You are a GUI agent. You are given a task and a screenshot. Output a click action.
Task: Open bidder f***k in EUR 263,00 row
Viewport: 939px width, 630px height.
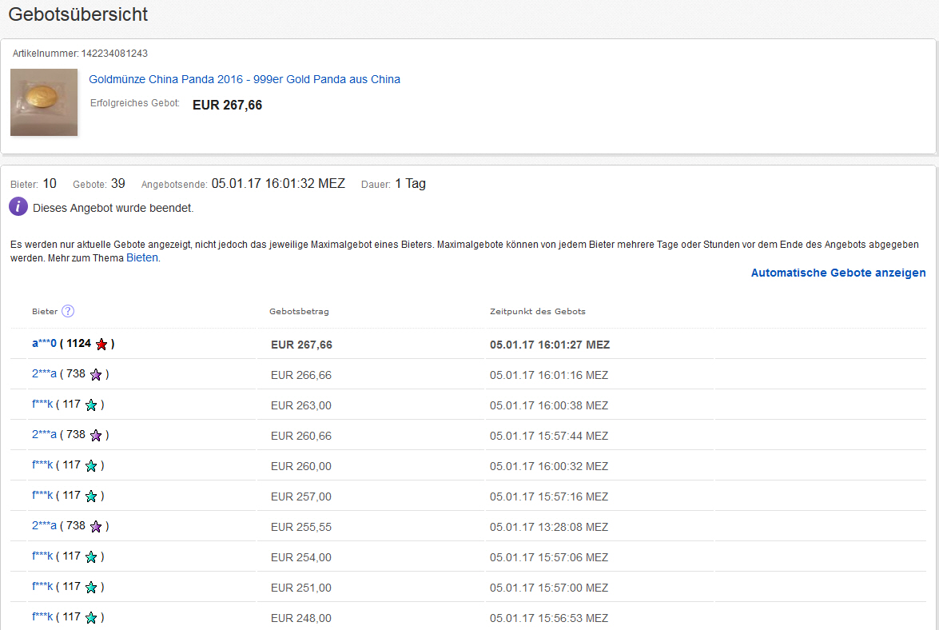42,405
